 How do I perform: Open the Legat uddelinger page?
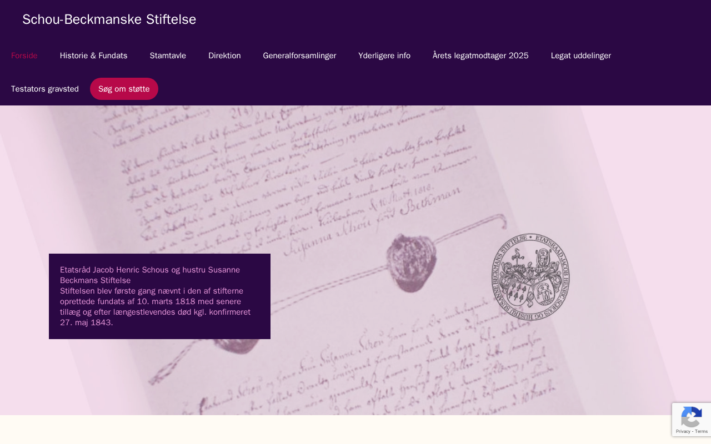(x=581, y=56)
